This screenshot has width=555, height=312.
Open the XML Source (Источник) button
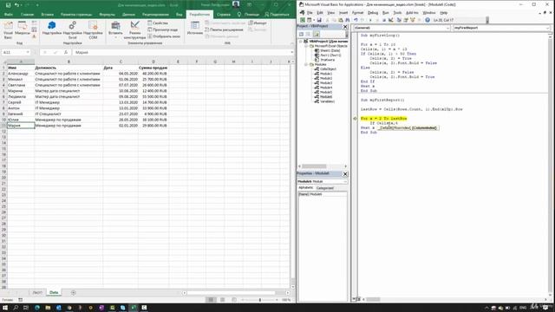tap(194, 29)
